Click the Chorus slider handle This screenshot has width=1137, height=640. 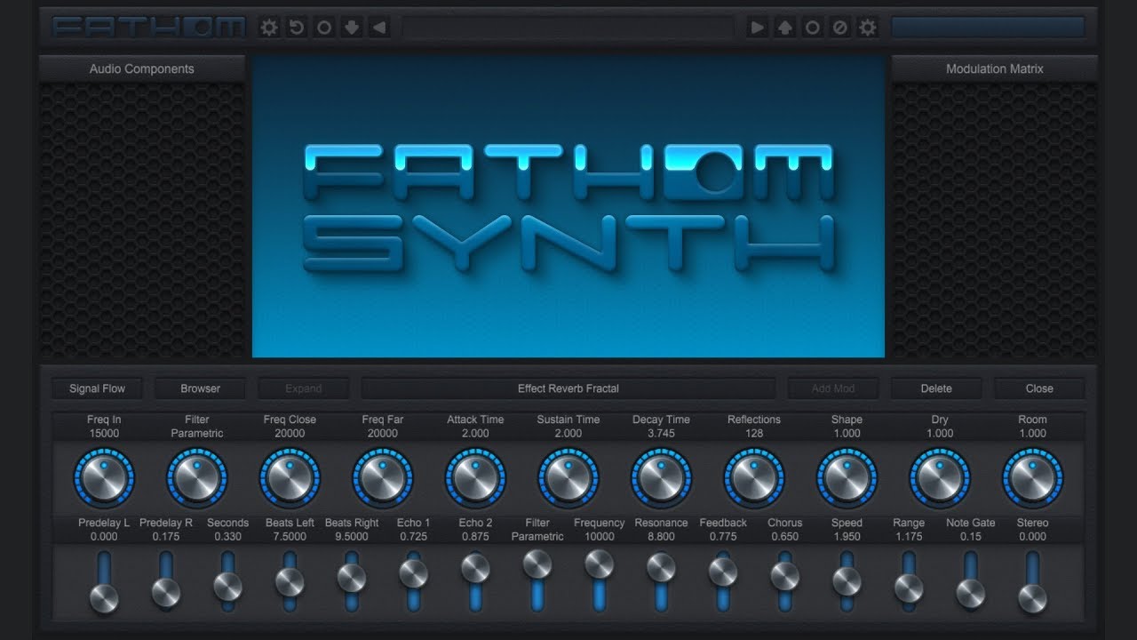tap(785, 576)
